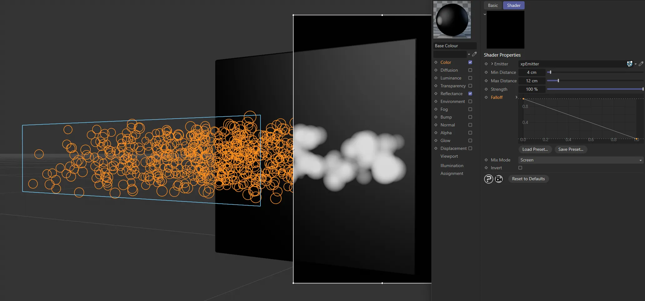Click the eyedropper next to the Base Colour search field
Image resolution: width=645 pixels, height=301 pixels.
475,54
